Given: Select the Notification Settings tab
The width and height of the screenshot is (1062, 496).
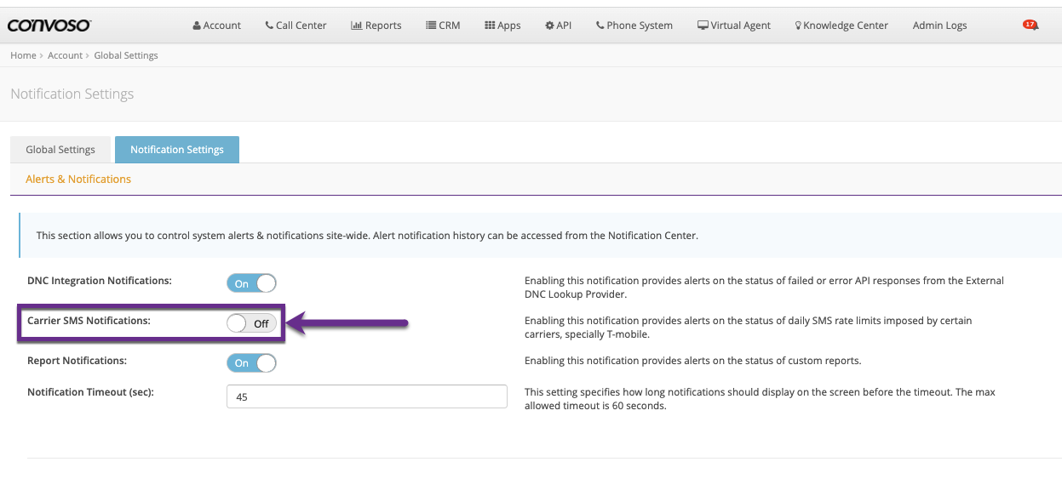Looking at the screenshot, I should [177, 150].
